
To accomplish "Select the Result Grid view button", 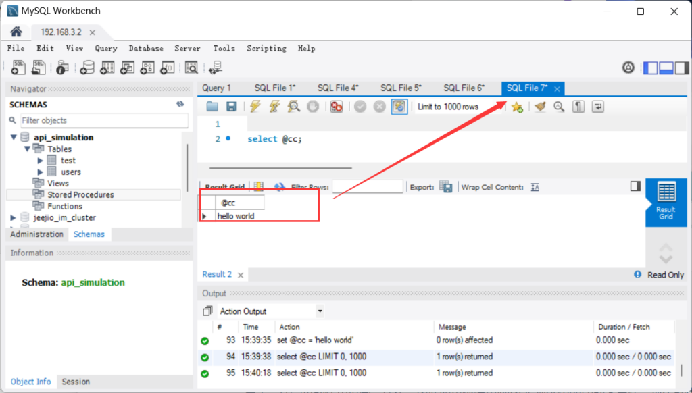I will (666, 201).
